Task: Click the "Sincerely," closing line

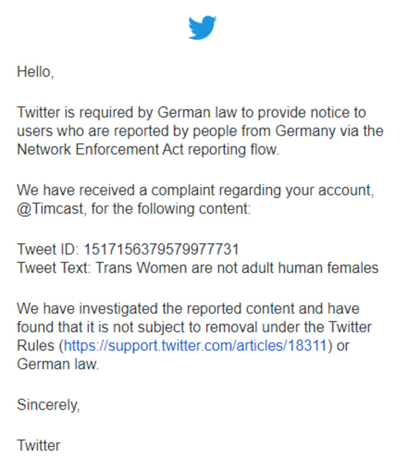Action: pyautogui.click(x=48, y=405)
